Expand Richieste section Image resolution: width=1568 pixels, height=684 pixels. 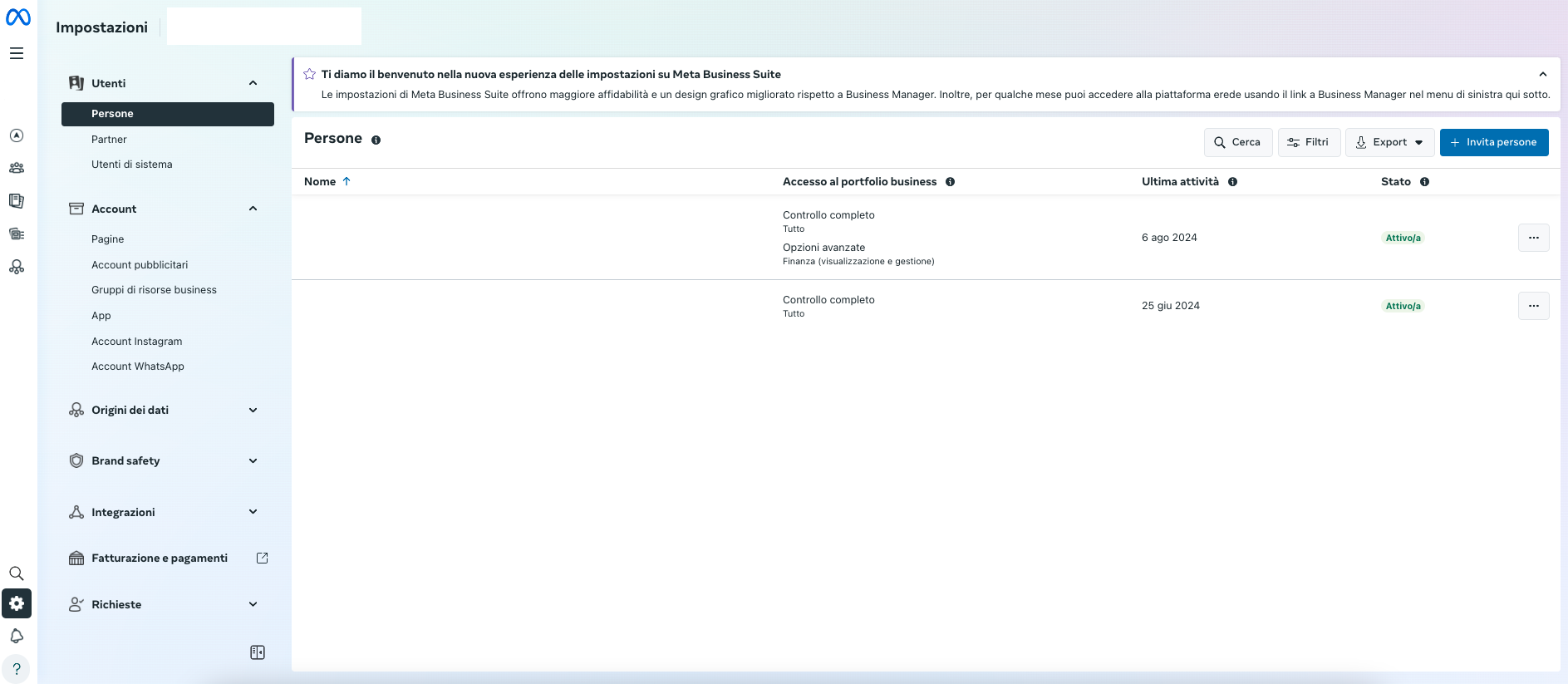coord(253,604)
